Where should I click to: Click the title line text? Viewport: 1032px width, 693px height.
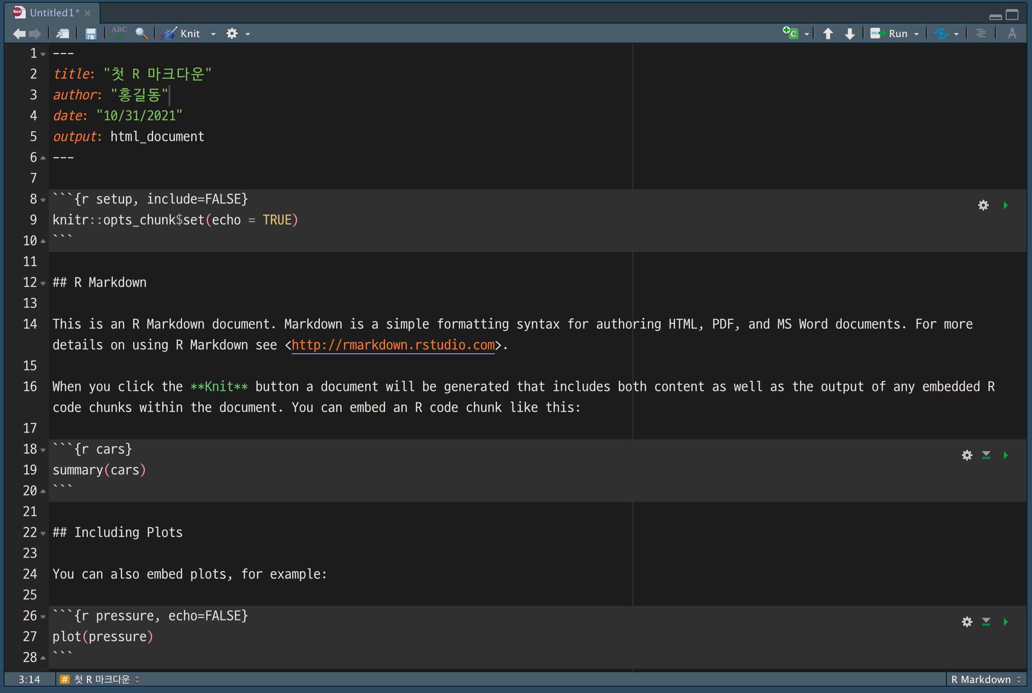pyautogui.click(x=132, y=74)
